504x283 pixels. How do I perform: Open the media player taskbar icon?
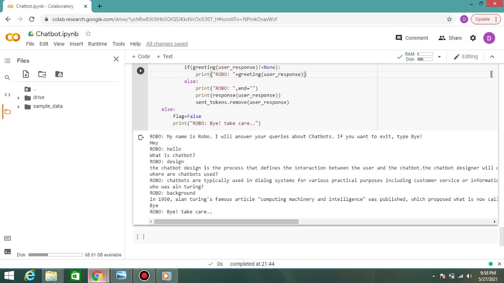[x=166, y=276]
